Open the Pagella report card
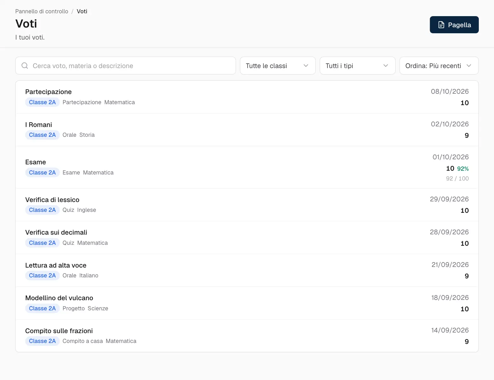 coord(454,25)
